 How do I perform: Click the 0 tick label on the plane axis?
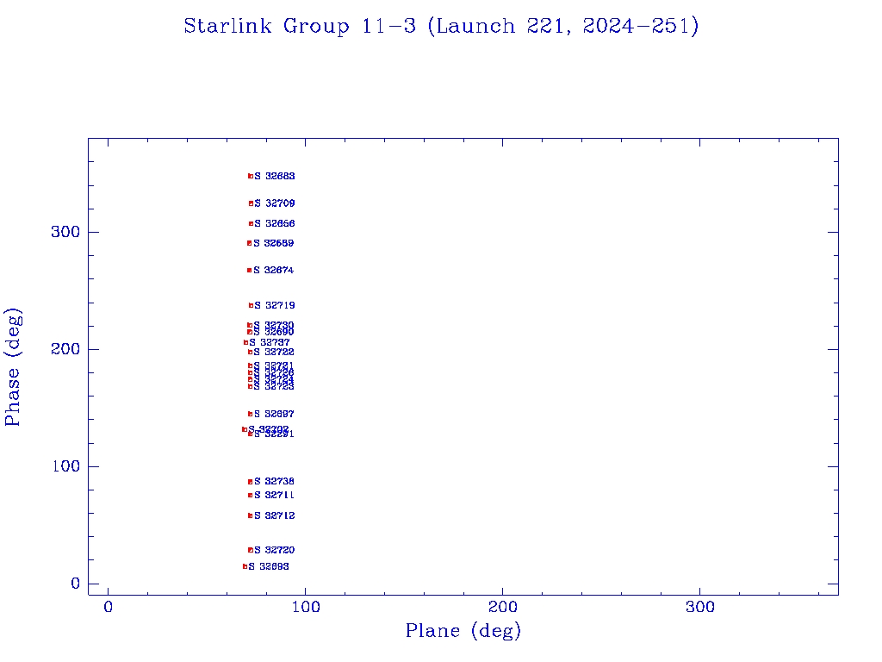tap(109, 608)
